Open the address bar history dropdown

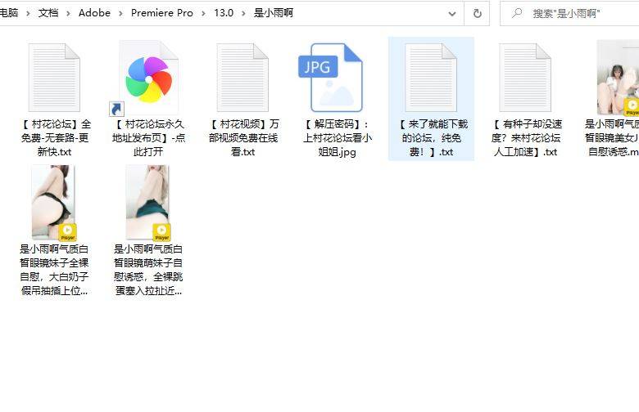click(x=451, y=13)
